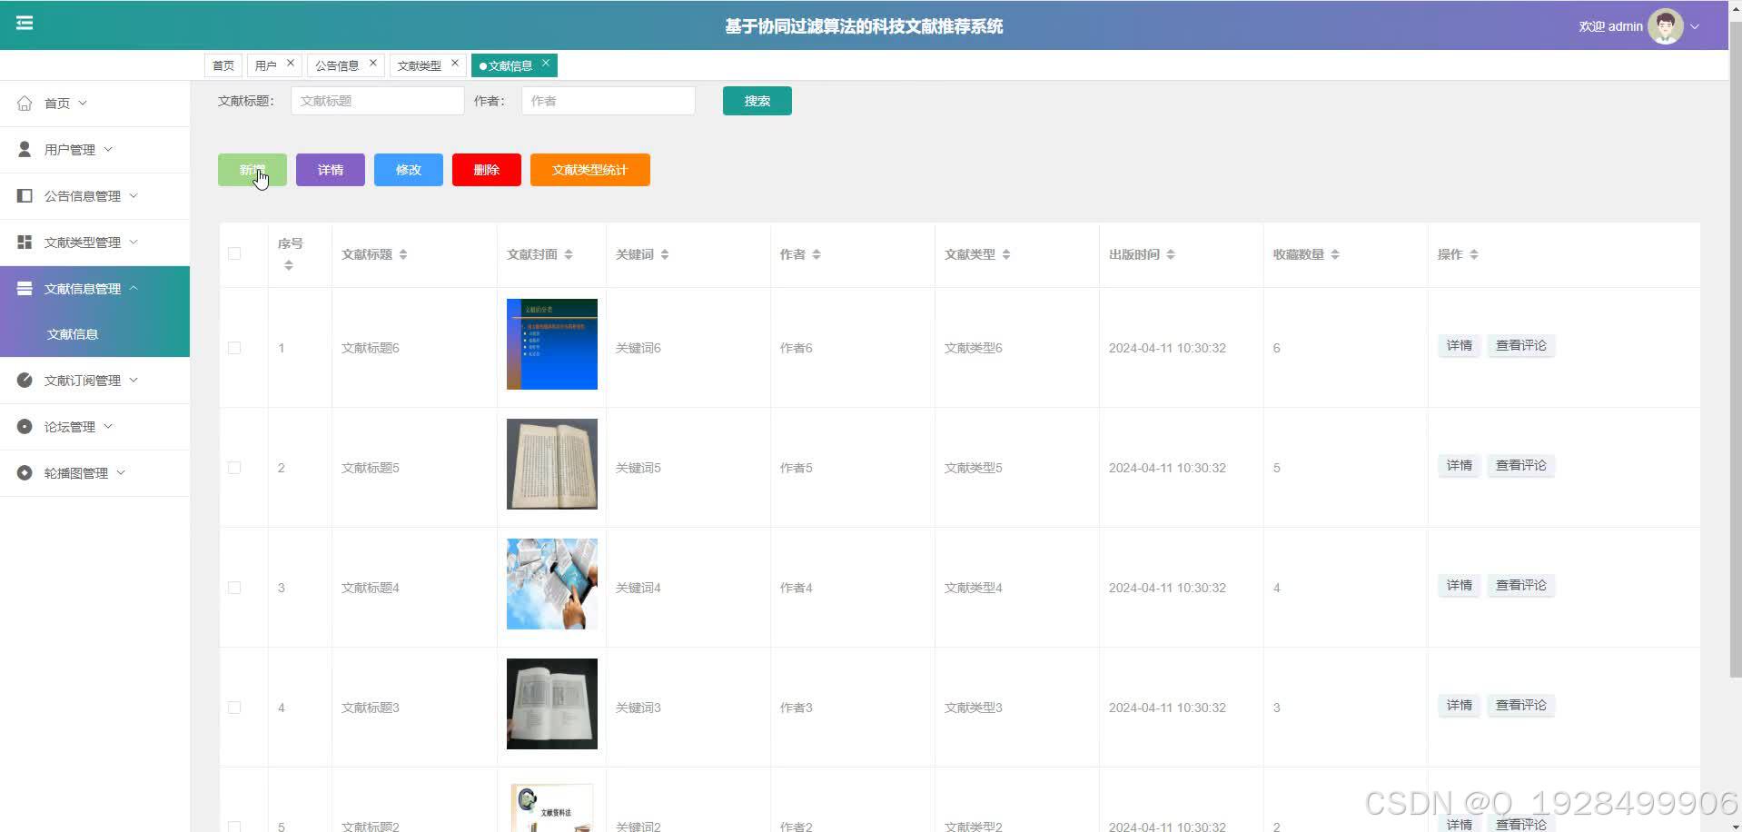Sort by 文献类型 column arrows
The width and height of the screenshot is (1742, 832).
pos(1006,254)
